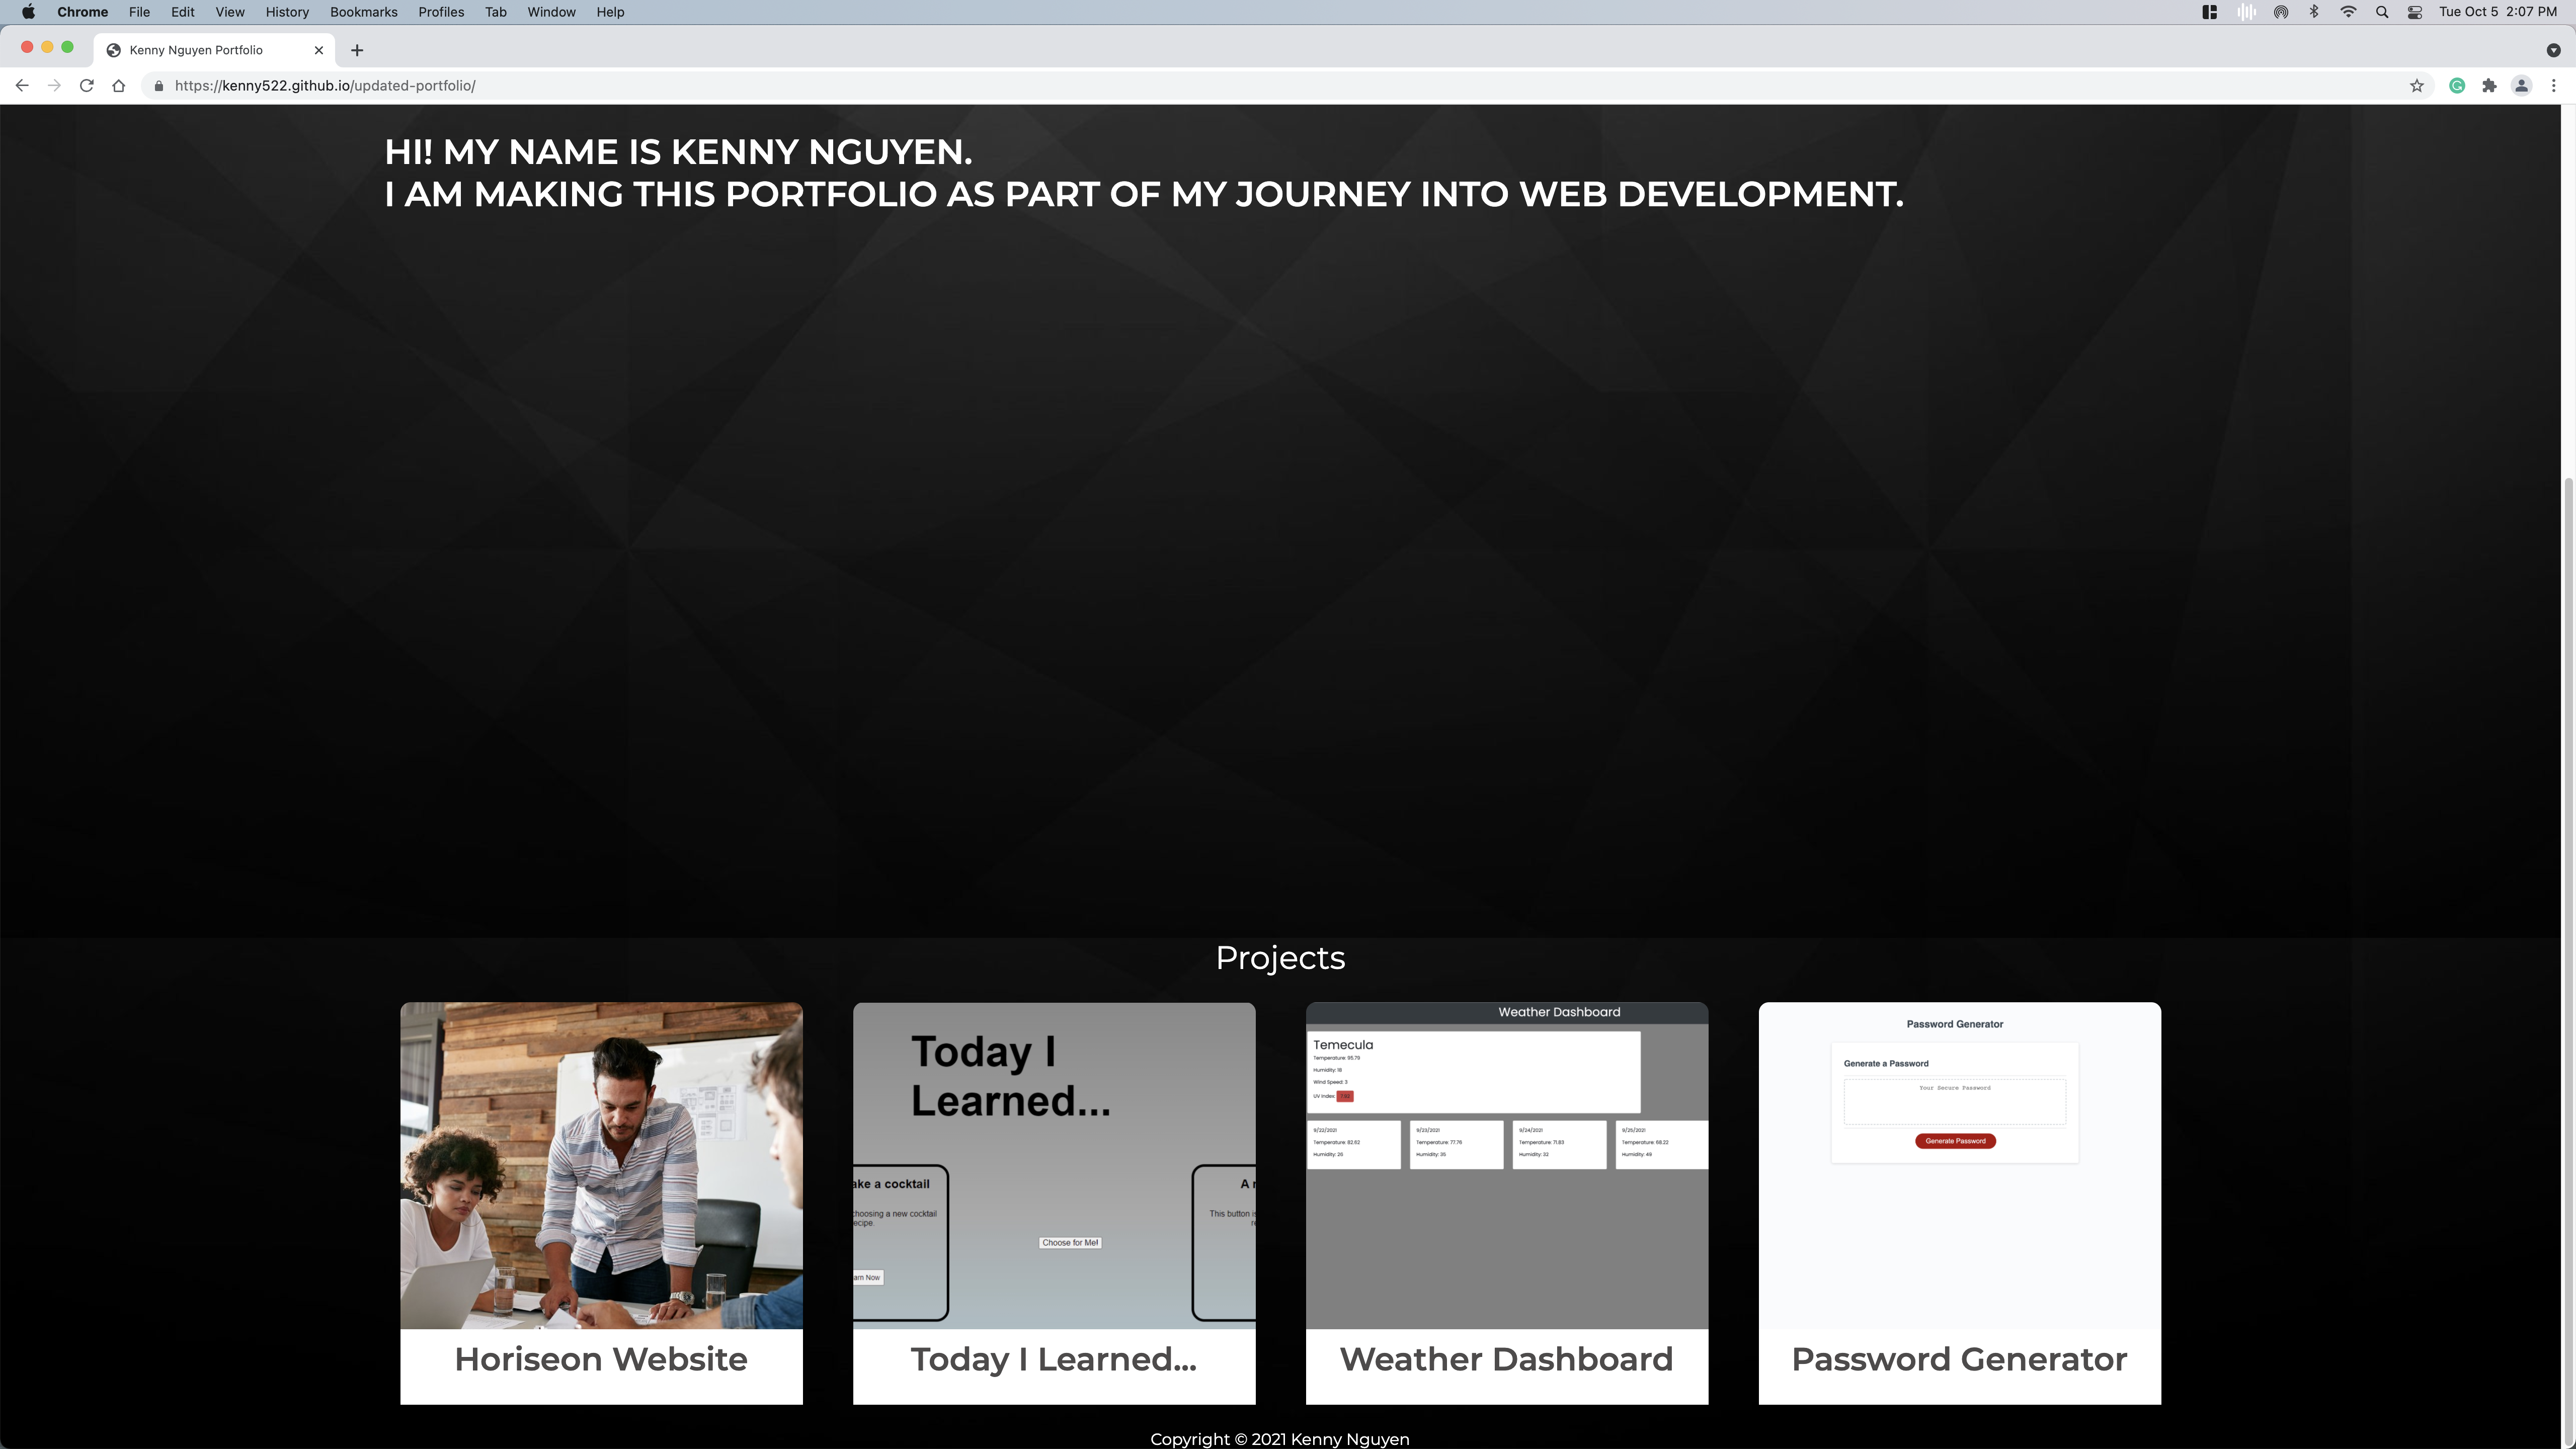
Task: Open the History menu
Action: (x=287, y=12)
